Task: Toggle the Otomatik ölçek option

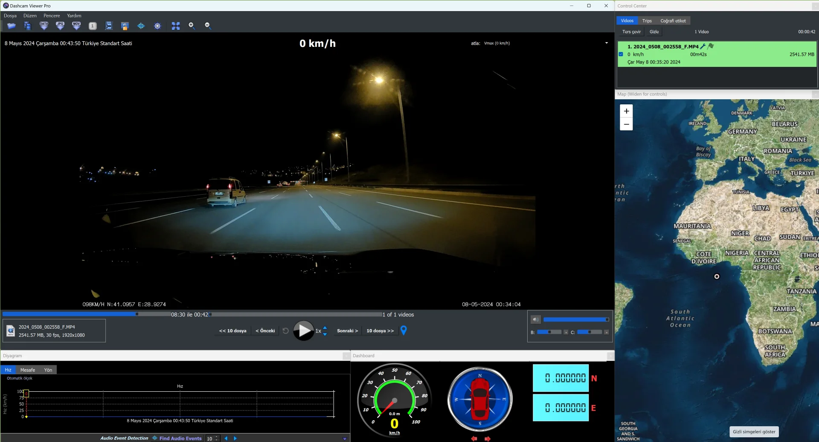Action: click(x=20, y=378)
